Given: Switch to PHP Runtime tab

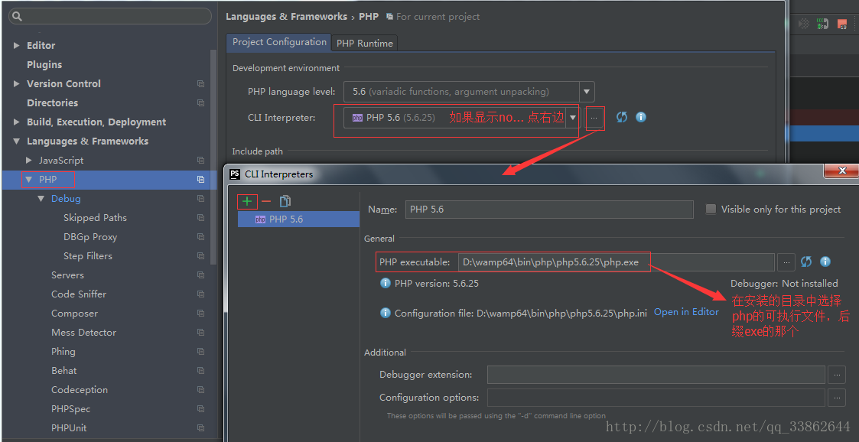Looking at the screenshot, I should click(x=364, y=44).
